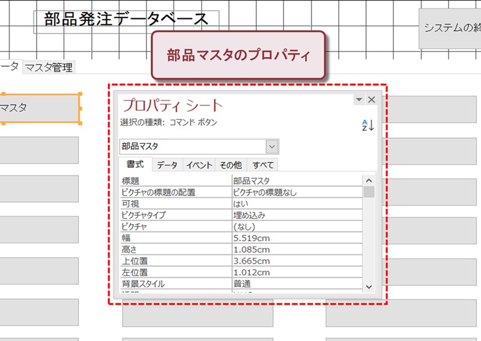
Task: Click the 書式 tab
Action: coord(135,165)
